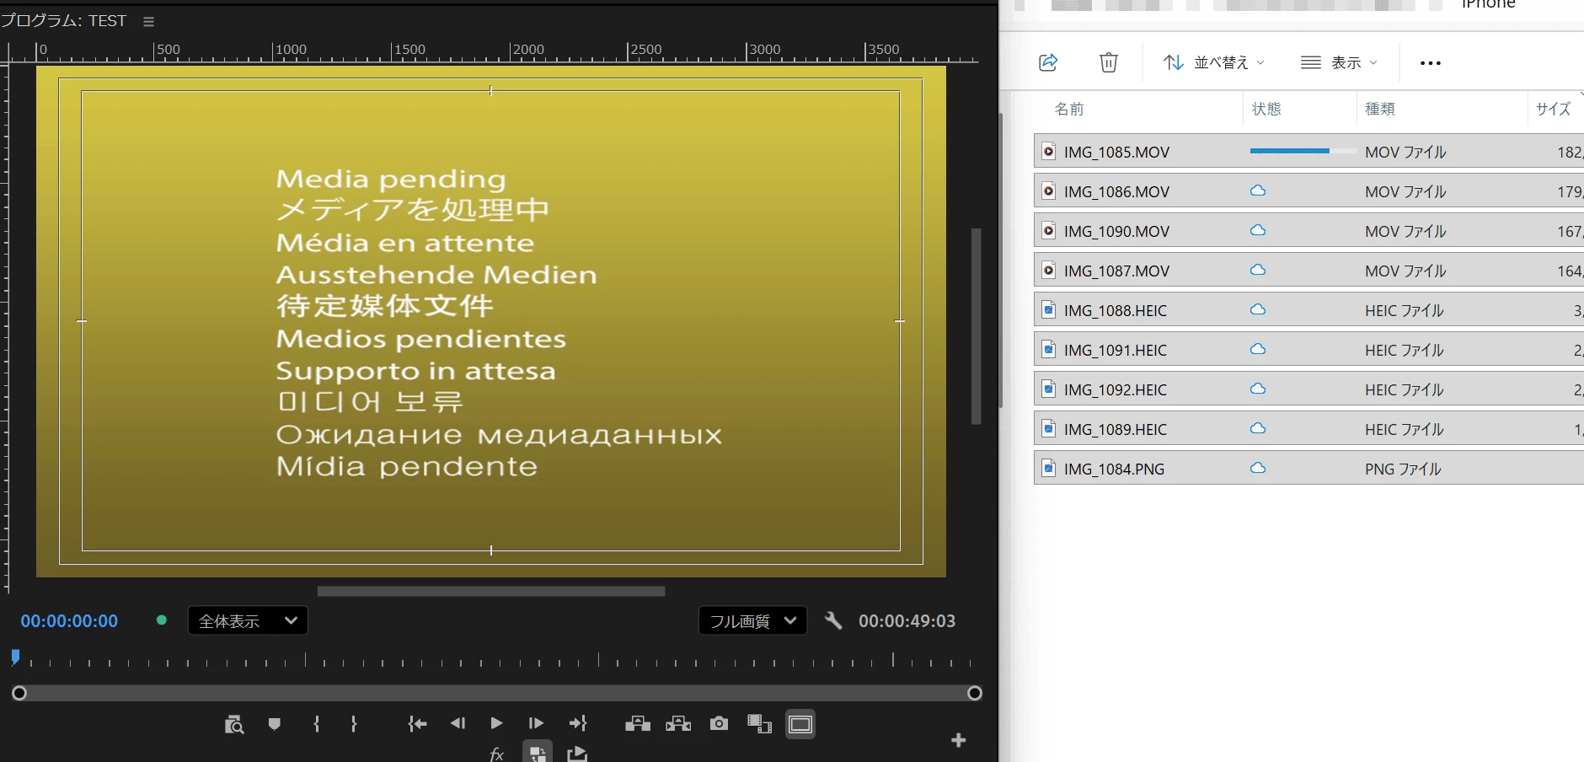Click the trash delete icon

point(1109,62)
